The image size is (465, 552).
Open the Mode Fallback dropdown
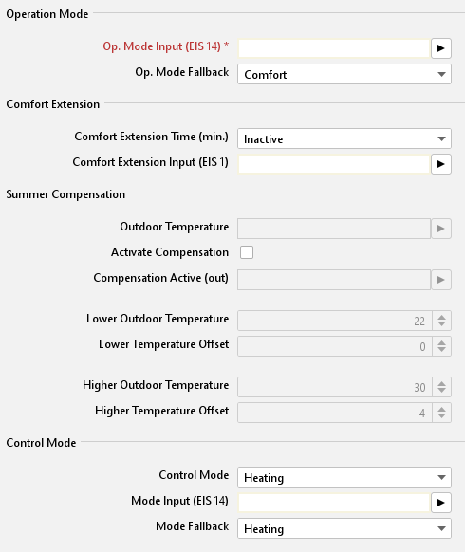[x=344, y=528]
